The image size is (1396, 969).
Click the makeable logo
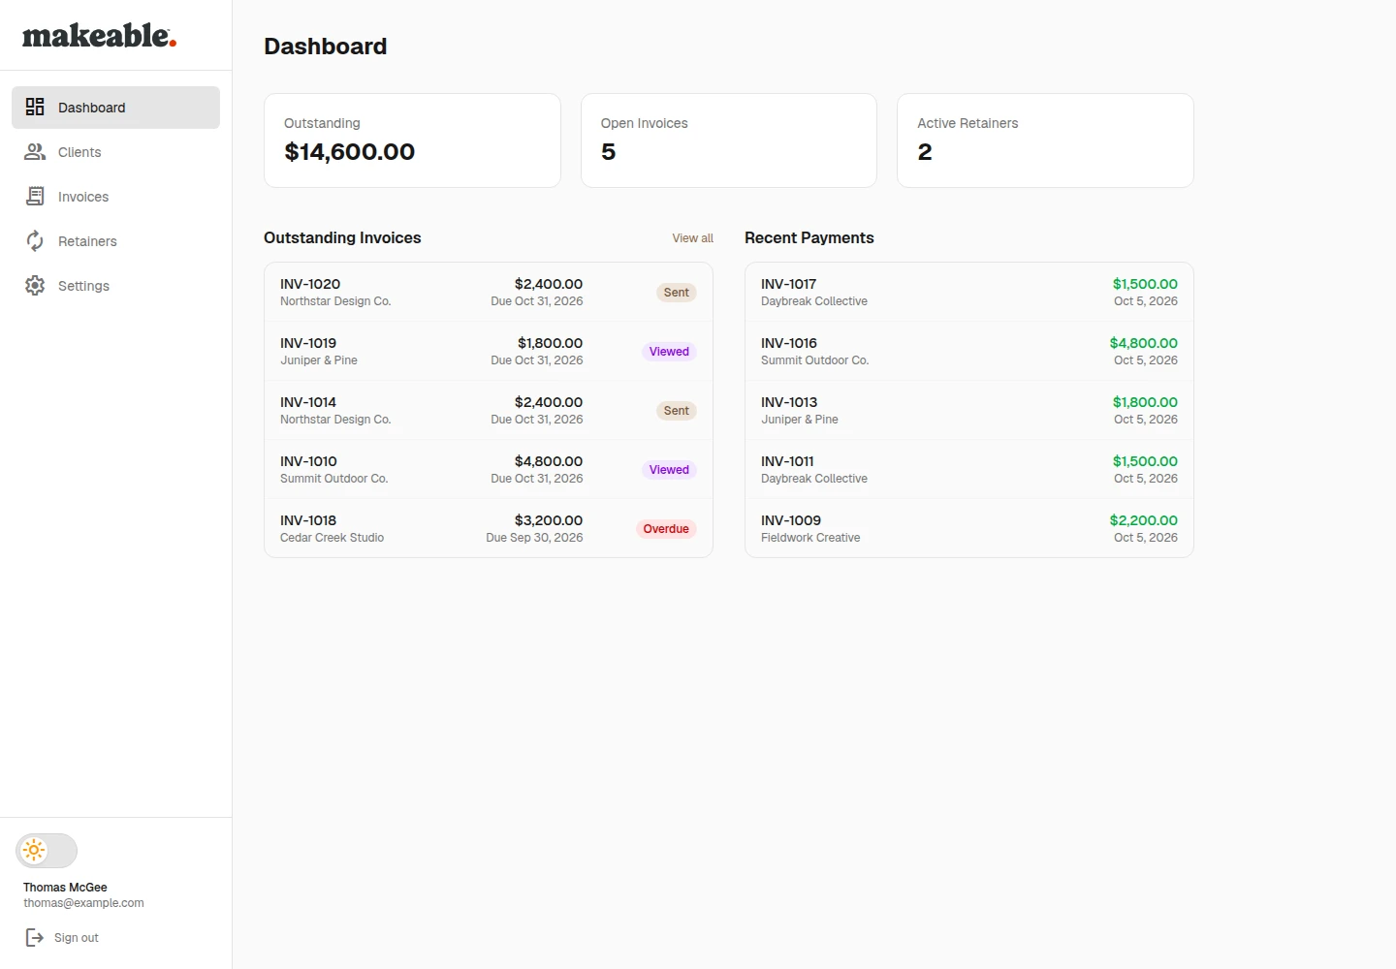[99, 36]
